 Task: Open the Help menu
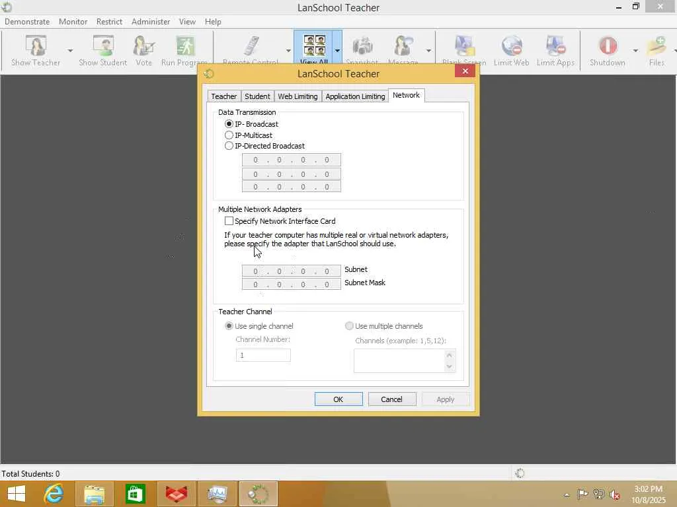click(213, 22)
